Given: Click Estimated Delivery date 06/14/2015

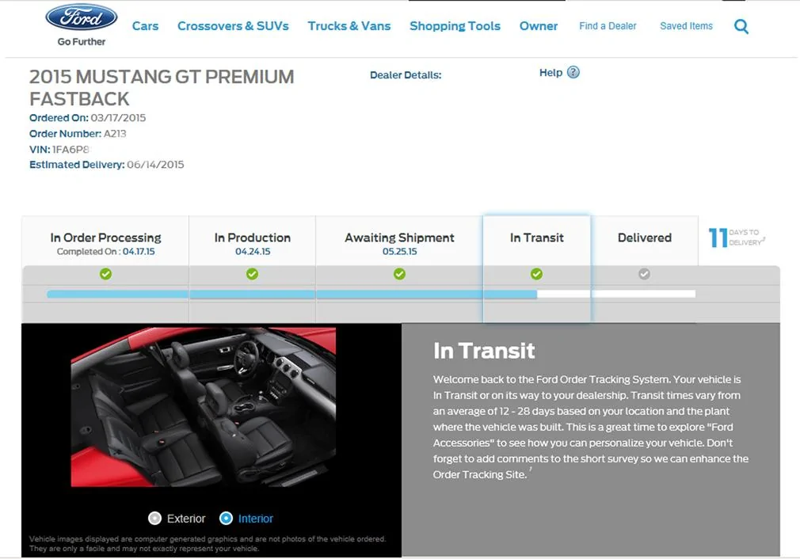Looking at the screenshot, I should click(x=155, y=165).
